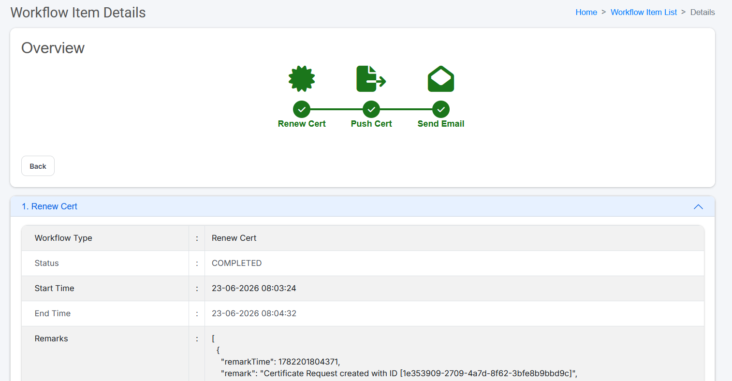Click the Details breadcrumb text
Image resolution: width=732 pixels, height=381 pixels.
pos(703,13)
